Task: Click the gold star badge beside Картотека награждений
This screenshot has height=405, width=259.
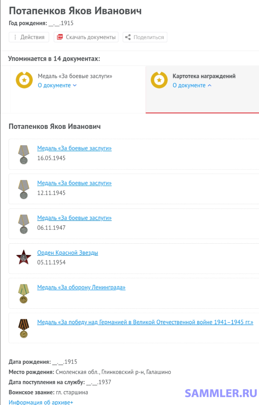Action: (159, 80)
